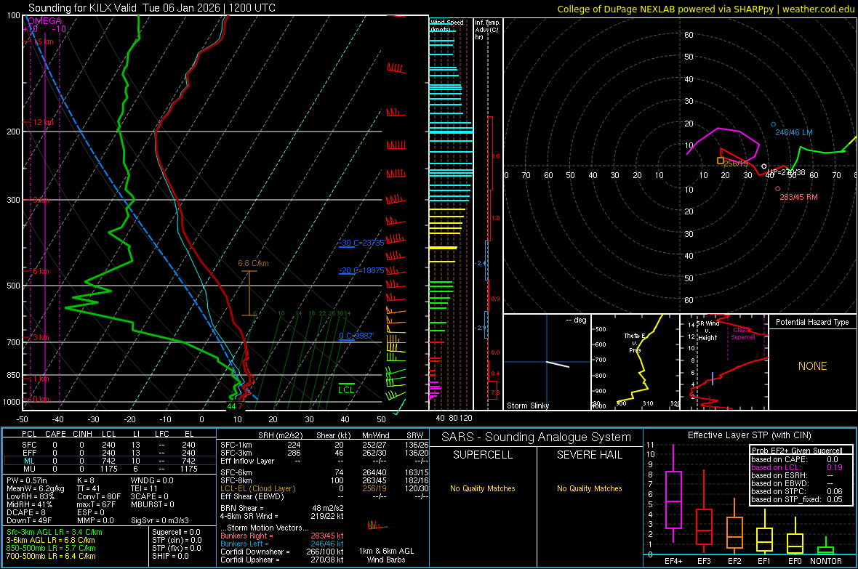Click the 283/45 RM label on hodograph
858x569 pixels.
[798, 197]
